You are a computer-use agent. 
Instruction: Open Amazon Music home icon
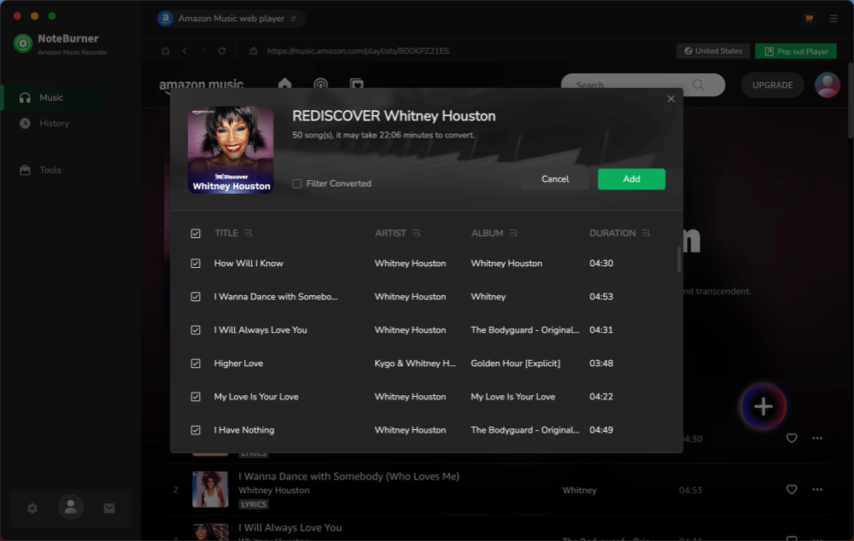(285, 84)
